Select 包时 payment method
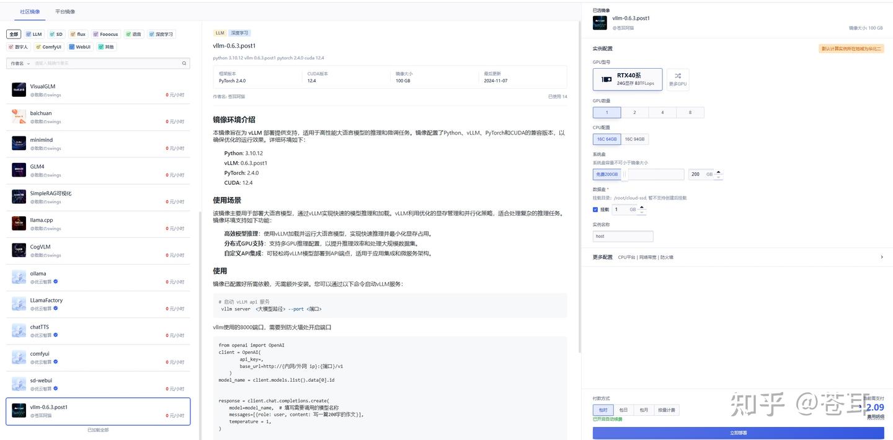The image size is (893, 440). coord(603,410)
